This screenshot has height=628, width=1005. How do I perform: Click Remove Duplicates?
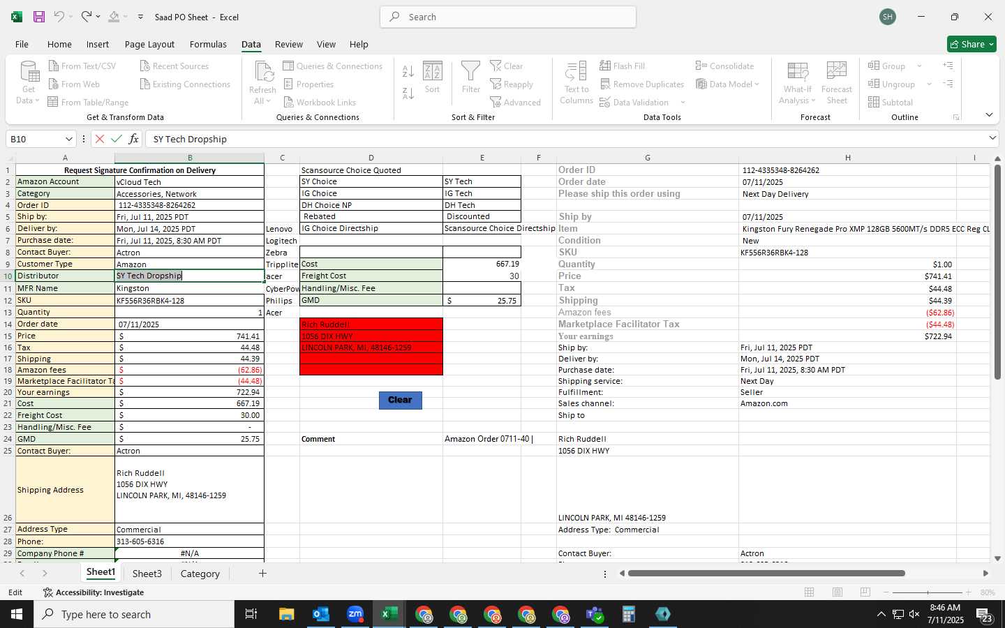click(642, 84)
